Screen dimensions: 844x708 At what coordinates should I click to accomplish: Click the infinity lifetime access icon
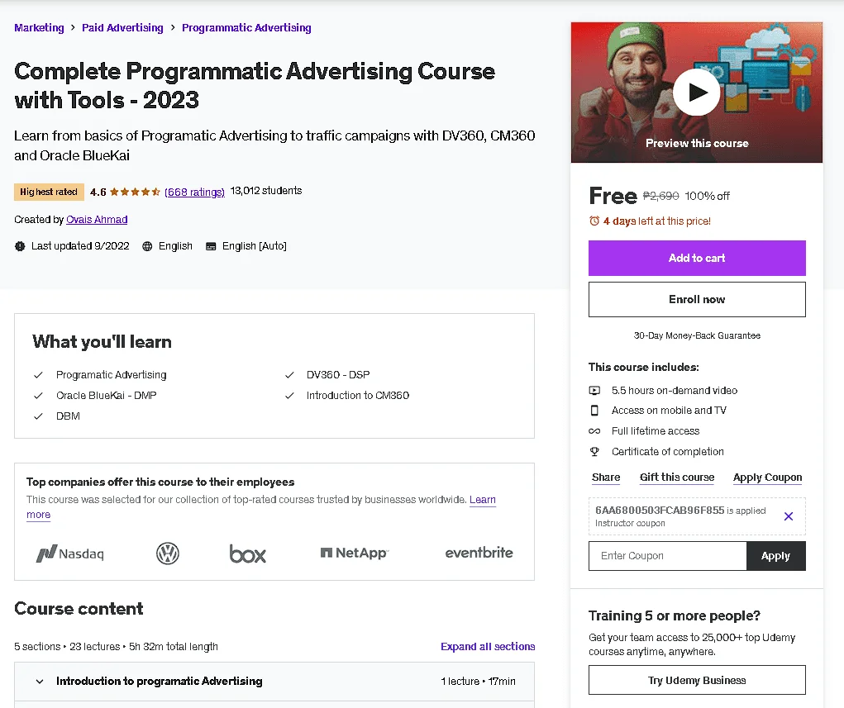(x=594, y=431)
